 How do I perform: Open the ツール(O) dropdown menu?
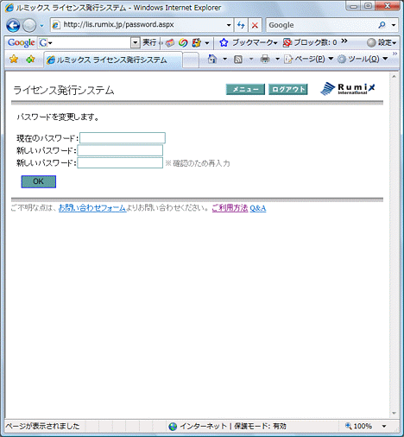click(x=363, y=59)
